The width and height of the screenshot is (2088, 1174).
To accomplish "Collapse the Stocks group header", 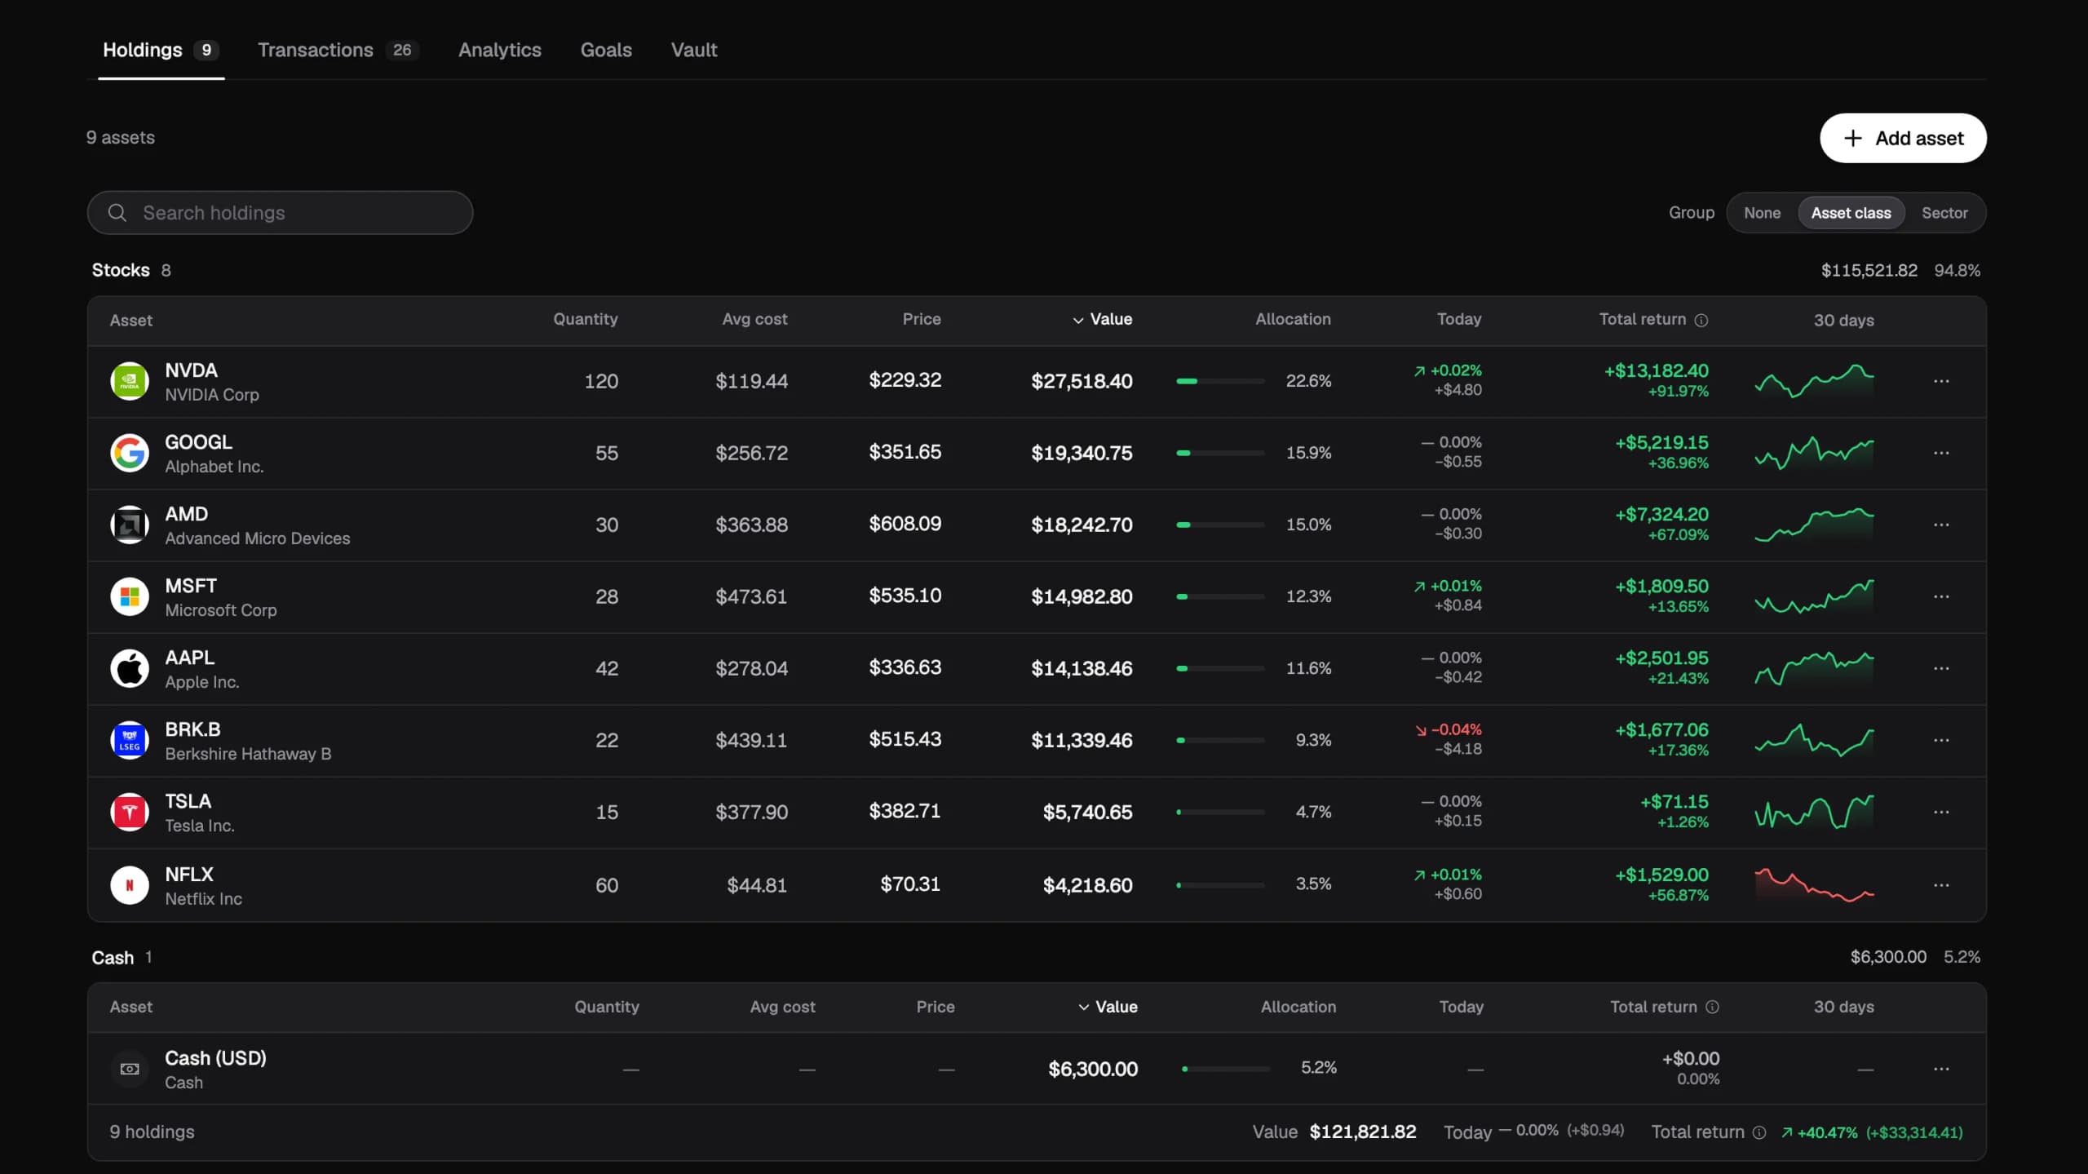I will (131, 270).
